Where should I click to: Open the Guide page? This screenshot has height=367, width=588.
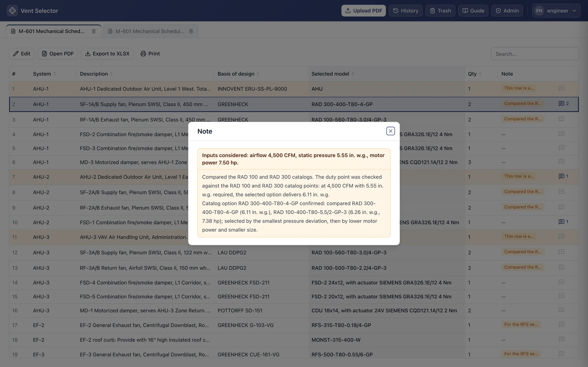(x=473, y=11)
